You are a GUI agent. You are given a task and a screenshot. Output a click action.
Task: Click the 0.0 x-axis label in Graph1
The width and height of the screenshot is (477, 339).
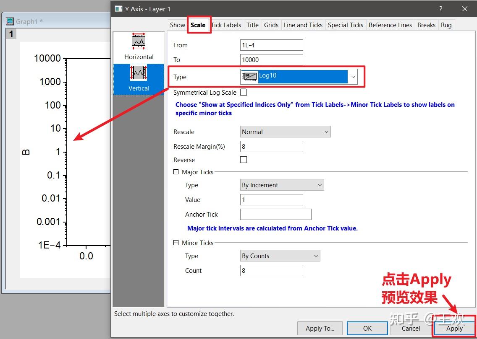[86, 256]
